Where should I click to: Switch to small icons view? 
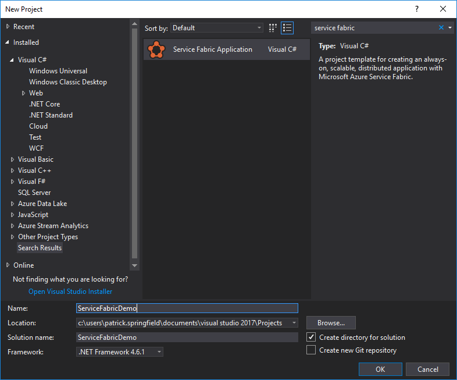point(273,28)
